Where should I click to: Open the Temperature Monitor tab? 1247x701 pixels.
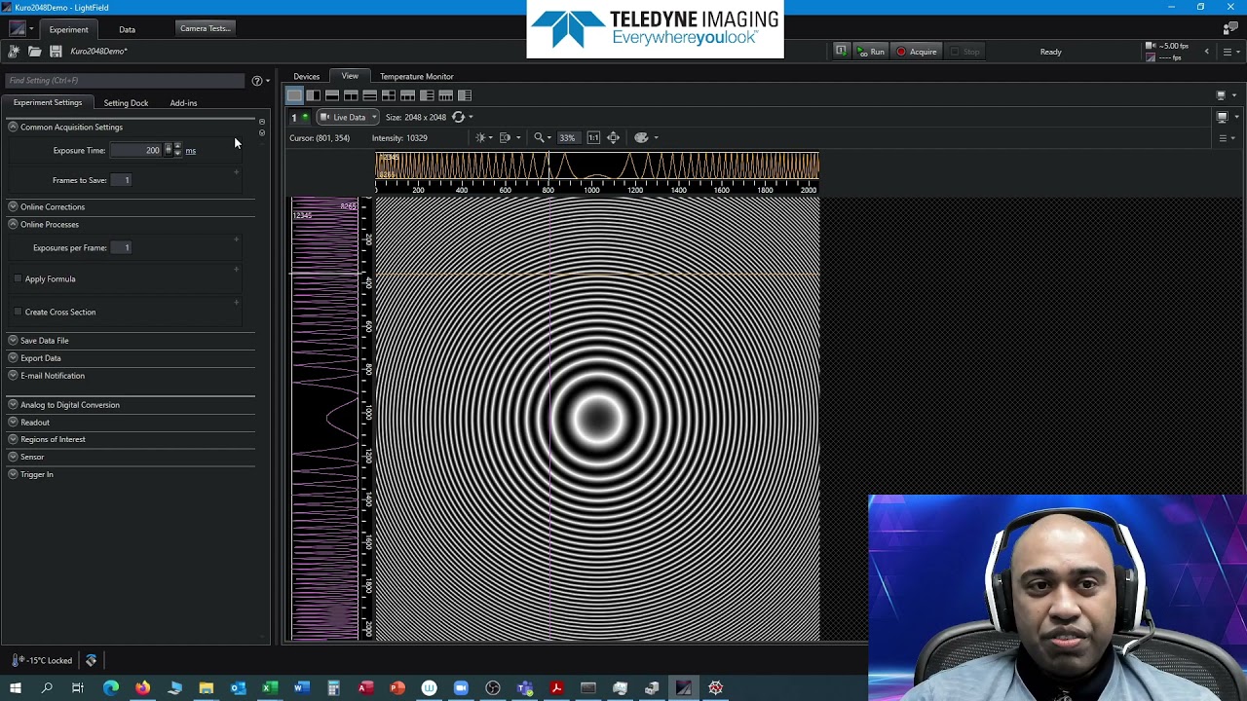click(x=416, y=76)
